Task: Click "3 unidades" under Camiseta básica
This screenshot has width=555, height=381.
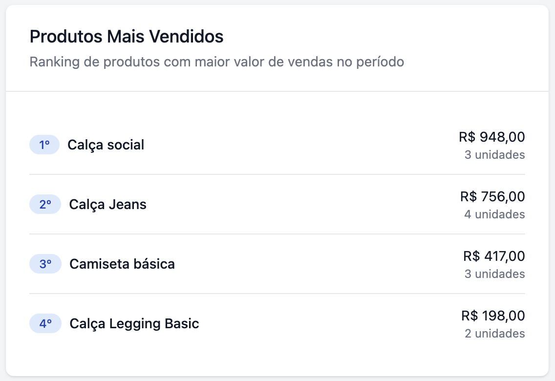Action: [x=494, y=274]
